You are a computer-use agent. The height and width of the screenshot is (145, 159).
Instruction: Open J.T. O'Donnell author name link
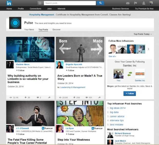click(x=22, y=128)
